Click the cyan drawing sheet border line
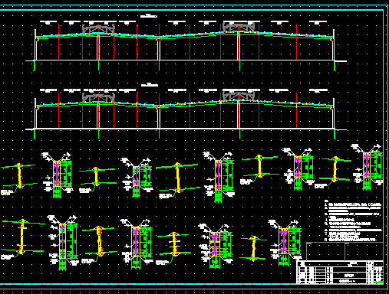Image resolution: width=389 pixels, height=294 pixels. tap(384, 147)
